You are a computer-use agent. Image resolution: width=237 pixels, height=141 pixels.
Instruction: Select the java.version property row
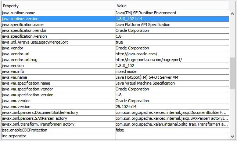point(115,66)
